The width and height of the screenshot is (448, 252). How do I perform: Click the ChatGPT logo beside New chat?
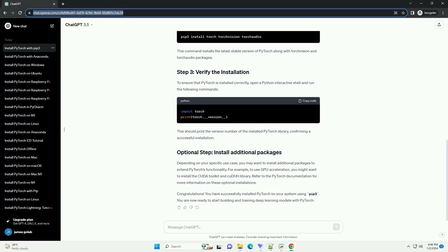[8, 26]
